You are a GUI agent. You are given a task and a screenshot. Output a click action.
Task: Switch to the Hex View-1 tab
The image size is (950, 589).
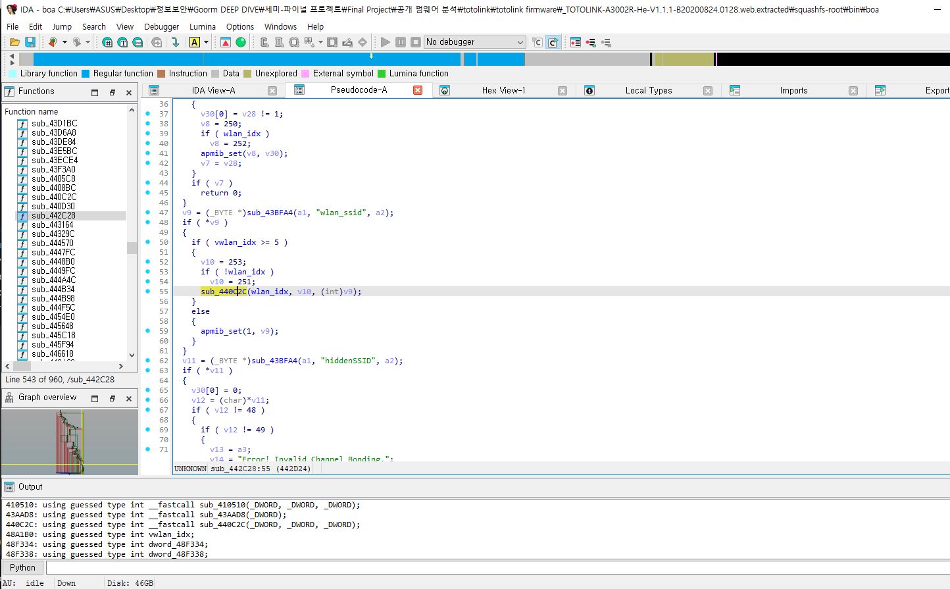click(503, 91)
